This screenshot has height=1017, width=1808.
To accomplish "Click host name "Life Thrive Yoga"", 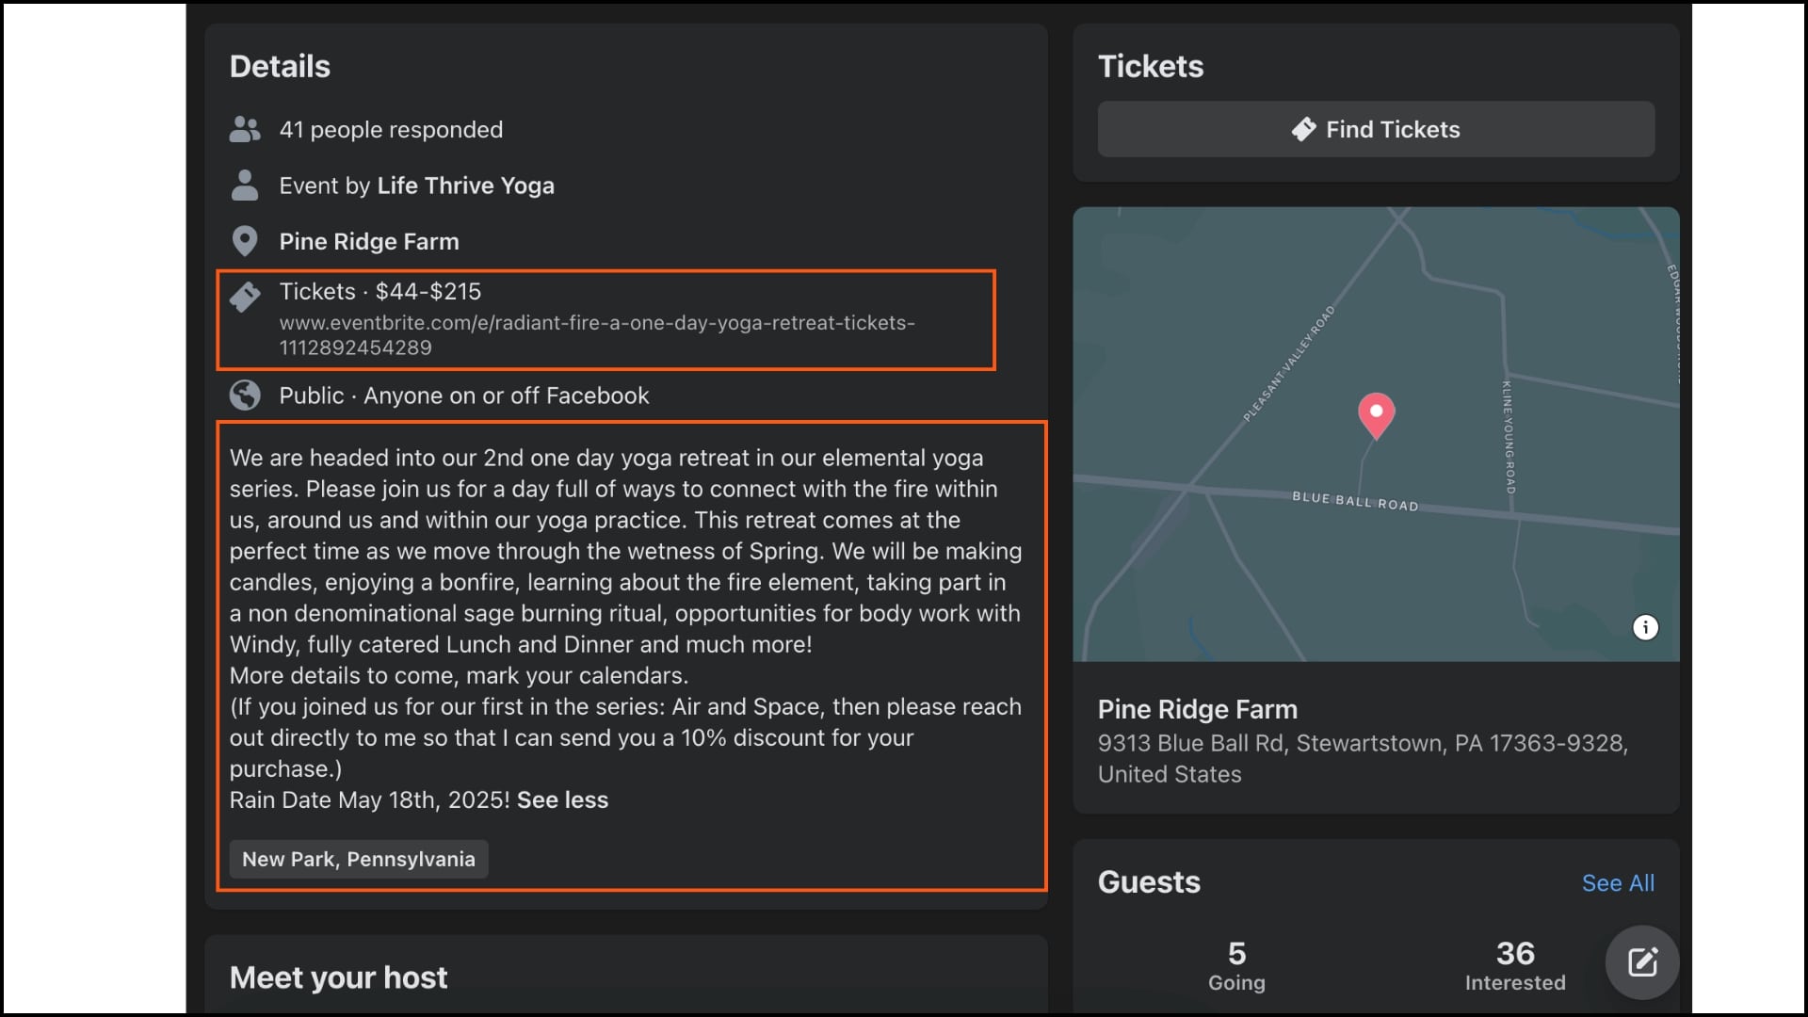I will point(465,186).
